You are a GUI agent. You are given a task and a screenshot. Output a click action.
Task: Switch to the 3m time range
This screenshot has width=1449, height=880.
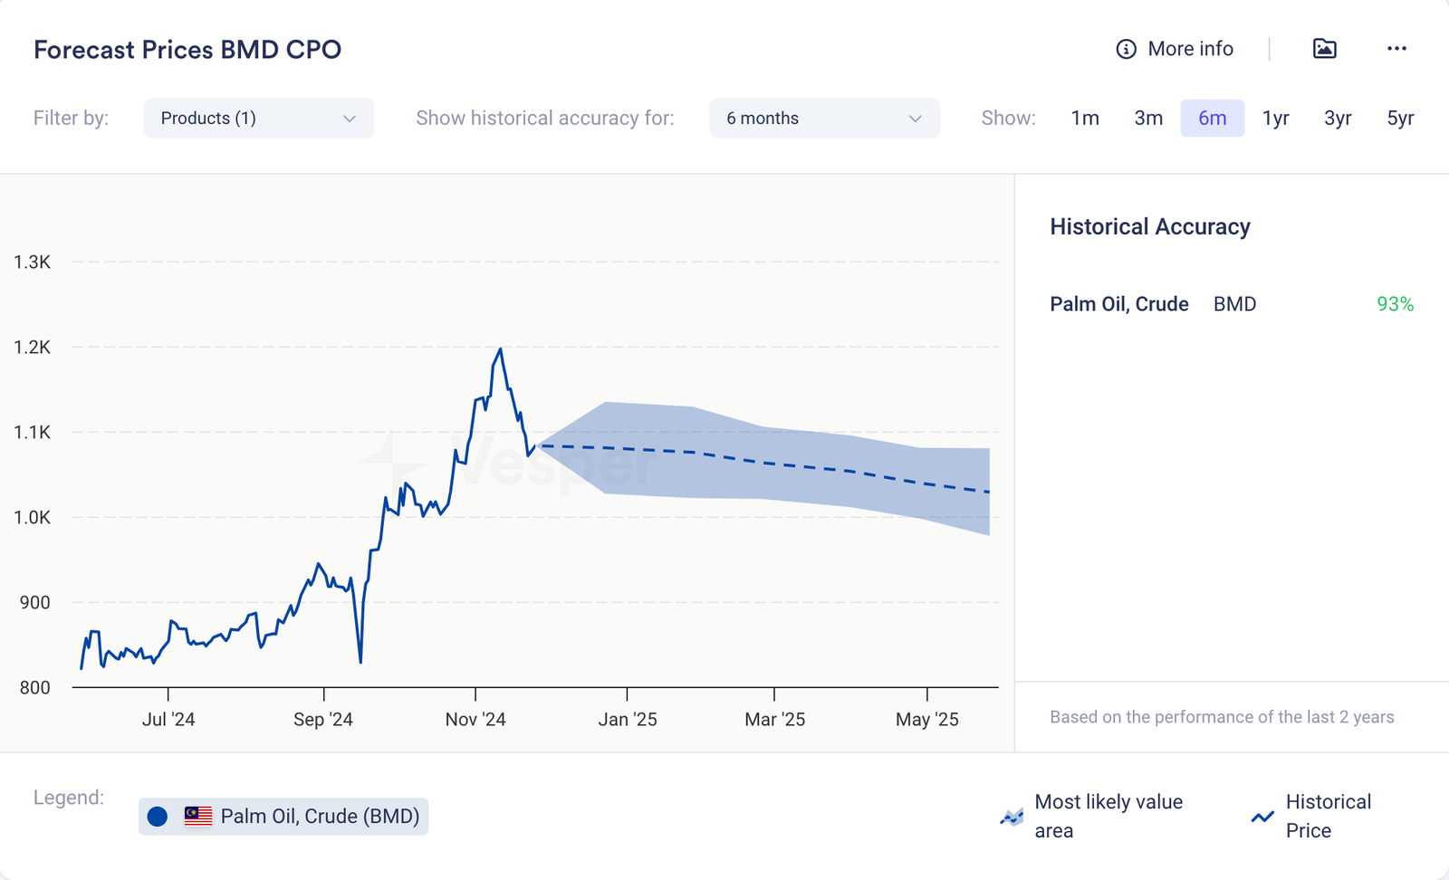pyautogui.click(x=1148, y=119)
